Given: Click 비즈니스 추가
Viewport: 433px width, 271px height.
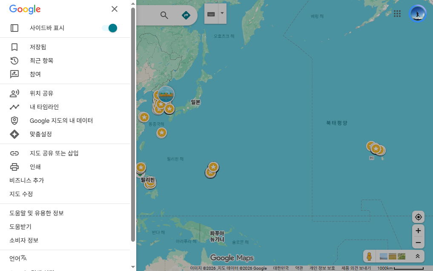Looking at the screenshot, I should (x=27, y=181).
